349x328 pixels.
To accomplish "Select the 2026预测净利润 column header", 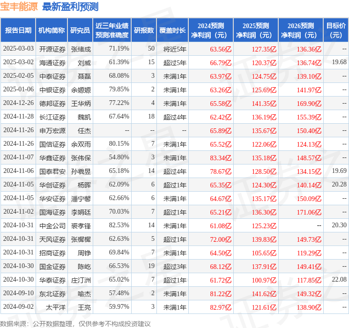I will pyautogui.click(x=301, y=30).
